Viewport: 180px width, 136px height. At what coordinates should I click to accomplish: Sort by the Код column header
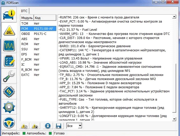coord(45,18)
